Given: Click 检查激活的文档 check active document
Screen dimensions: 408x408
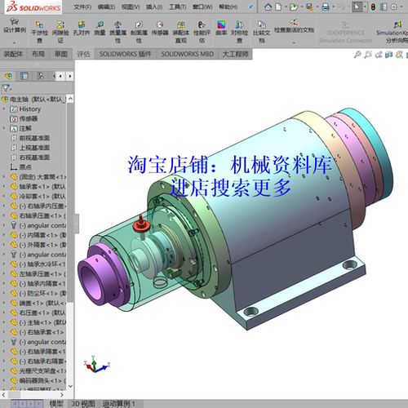Looking at the screenshot, I should [294, 26].
